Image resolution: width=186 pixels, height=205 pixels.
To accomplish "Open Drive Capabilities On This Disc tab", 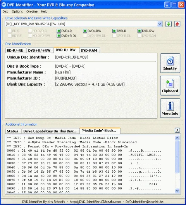I will tap(50, 131).
